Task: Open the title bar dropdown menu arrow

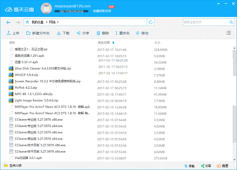Action: (x=218, y=4)
